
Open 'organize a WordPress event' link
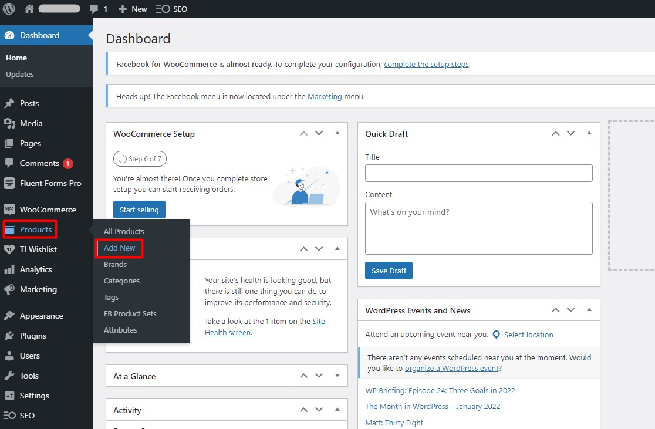(451, 369)
